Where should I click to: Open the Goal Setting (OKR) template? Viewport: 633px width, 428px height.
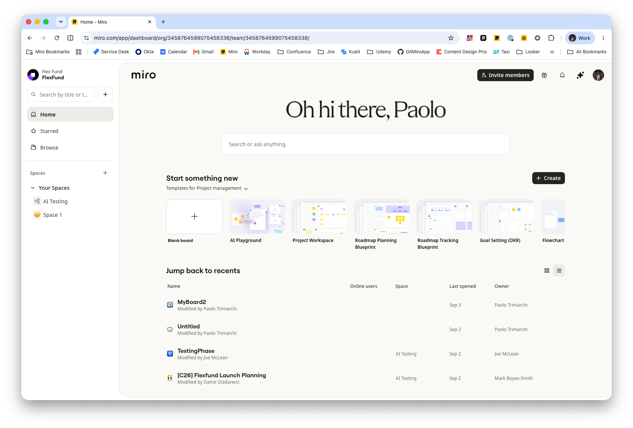(x=507, y=216)
